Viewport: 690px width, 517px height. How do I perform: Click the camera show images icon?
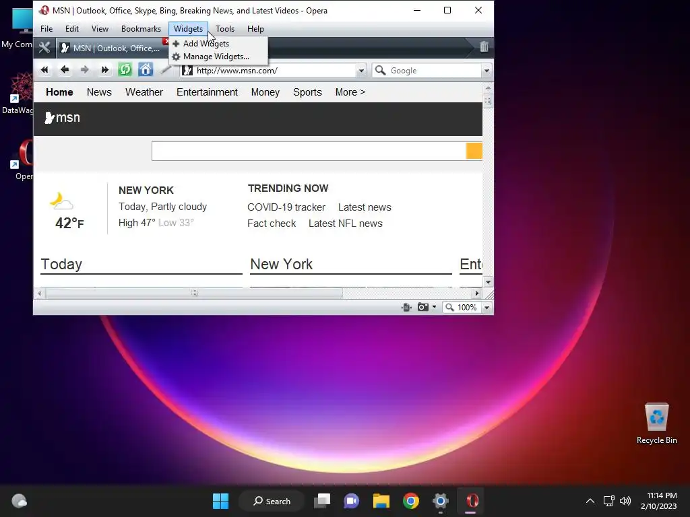(x=423, y=307)
